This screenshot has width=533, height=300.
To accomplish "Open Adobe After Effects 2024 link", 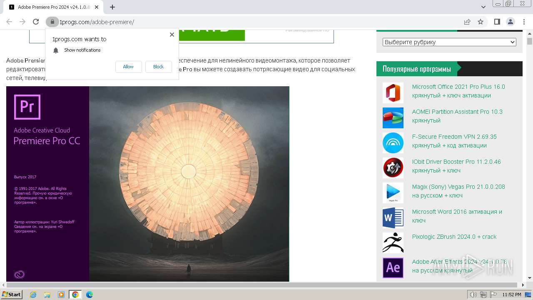I will [x=459, y=266].
